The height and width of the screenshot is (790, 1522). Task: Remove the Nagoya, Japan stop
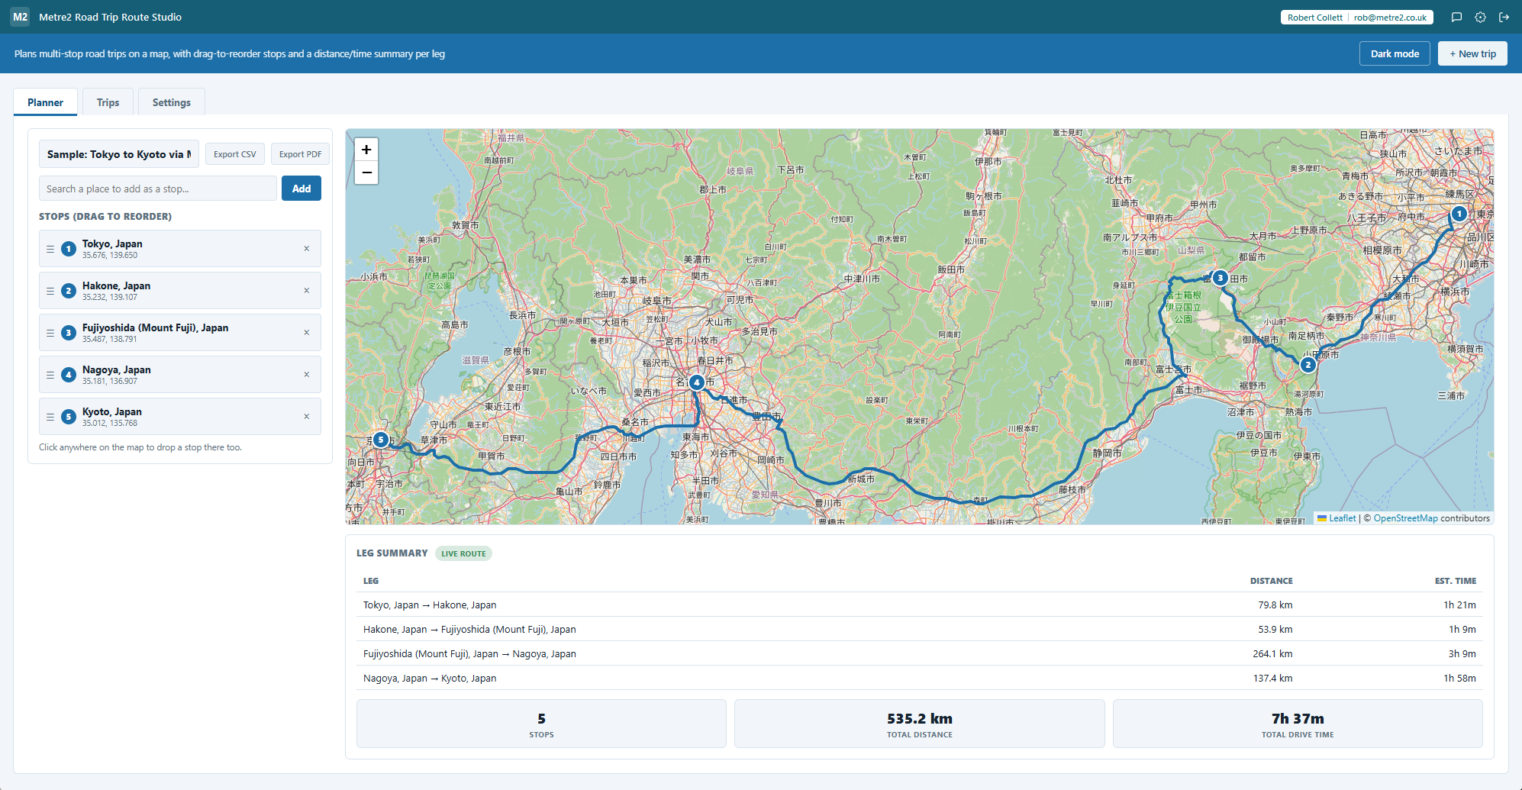pyautogui.click(x=307, y=375)
